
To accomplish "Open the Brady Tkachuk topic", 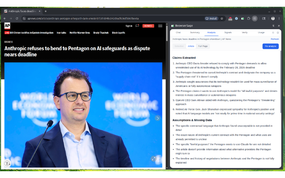I will click(x=101, y=33).
